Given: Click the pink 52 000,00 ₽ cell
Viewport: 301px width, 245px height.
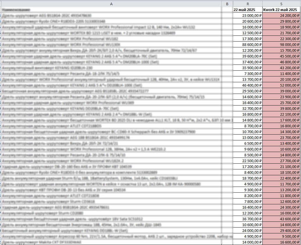Looking at the screenshot, I should [281, 85].
